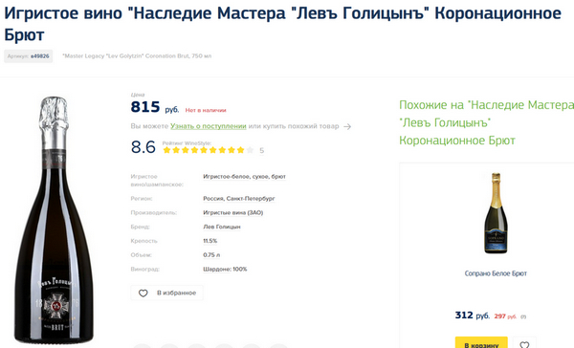Click the review count number 5

[261, 150]
